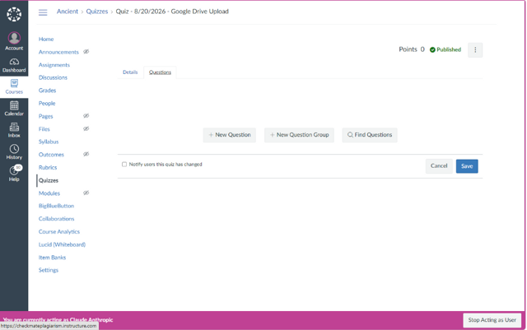Open Inbox in global navigation

coord(14,130)
